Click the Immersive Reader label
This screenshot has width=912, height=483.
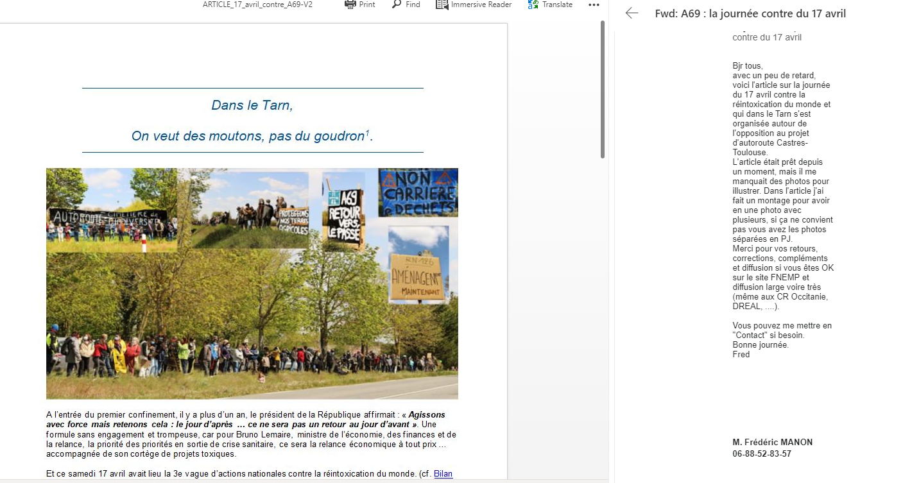tap(481, 4)
